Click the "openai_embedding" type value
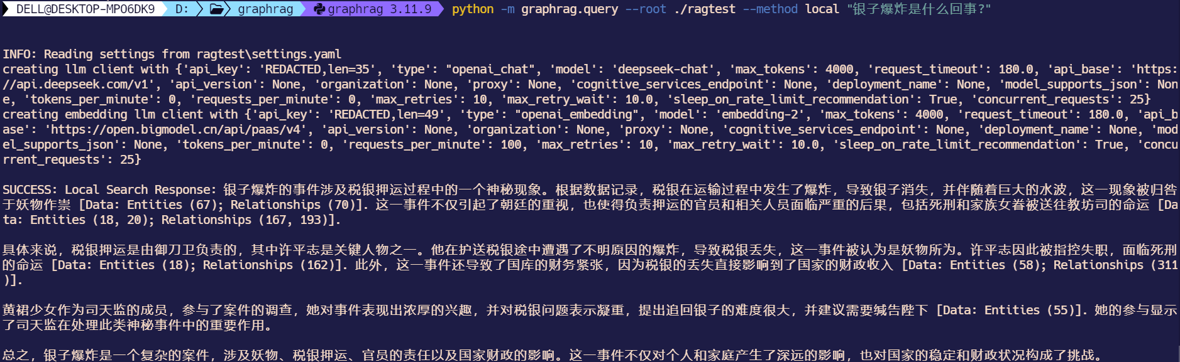This screenshot has height=362, width=1180. coord(576,114)
